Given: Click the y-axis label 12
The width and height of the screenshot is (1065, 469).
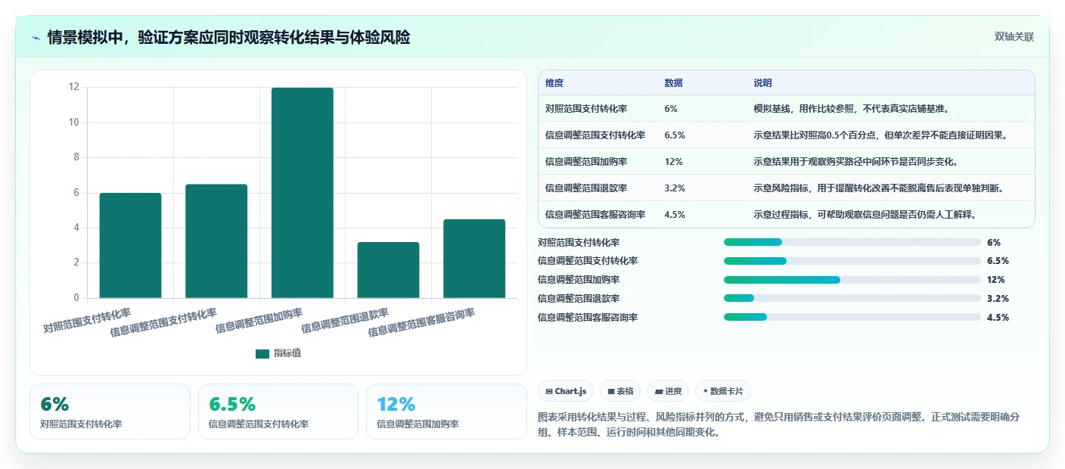Looking at the screenshot, I should point(73,87).
